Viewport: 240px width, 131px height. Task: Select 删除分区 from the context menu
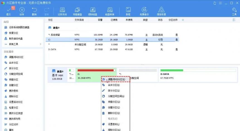114,113
